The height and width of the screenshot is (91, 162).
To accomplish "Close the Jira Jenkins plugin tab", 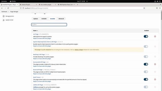I will pos(55,5).
